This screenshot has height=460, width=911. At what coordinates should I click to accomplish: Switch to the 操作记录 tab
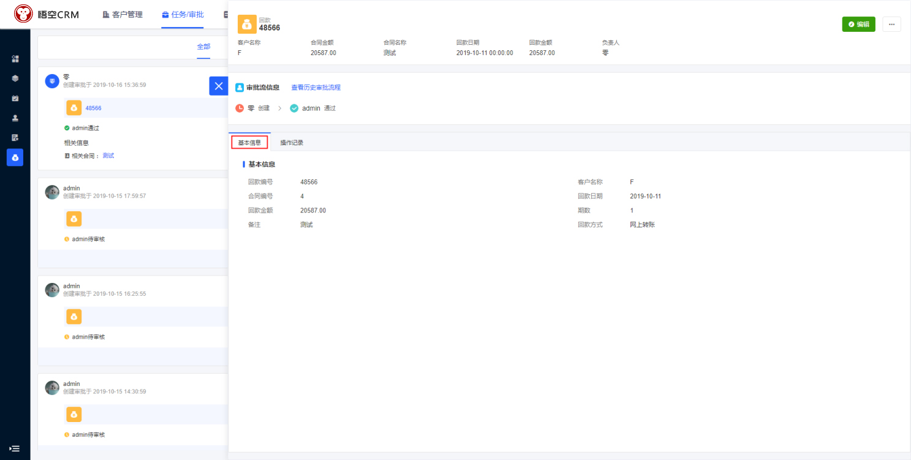click(x=292, y=143)
